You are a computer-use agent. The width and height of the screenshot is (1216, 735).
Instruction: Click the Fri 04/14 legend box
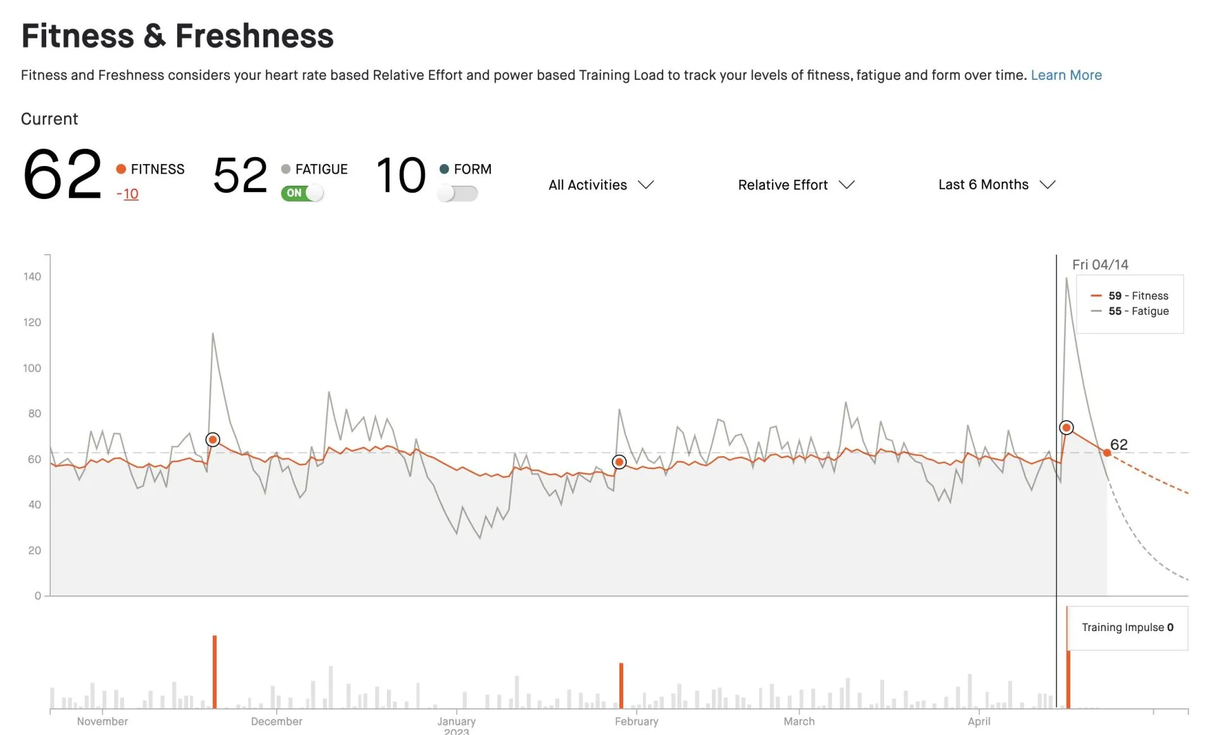[1130, 304]
